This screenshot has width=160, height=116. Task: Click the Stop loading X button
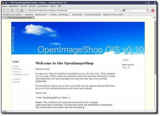pyautogui.click(x=17, y=10)
